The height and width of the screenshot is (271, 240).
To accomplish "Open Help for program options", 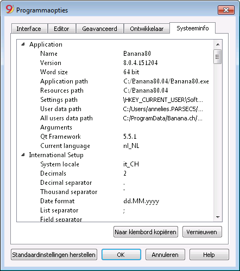I will (209, 255).
